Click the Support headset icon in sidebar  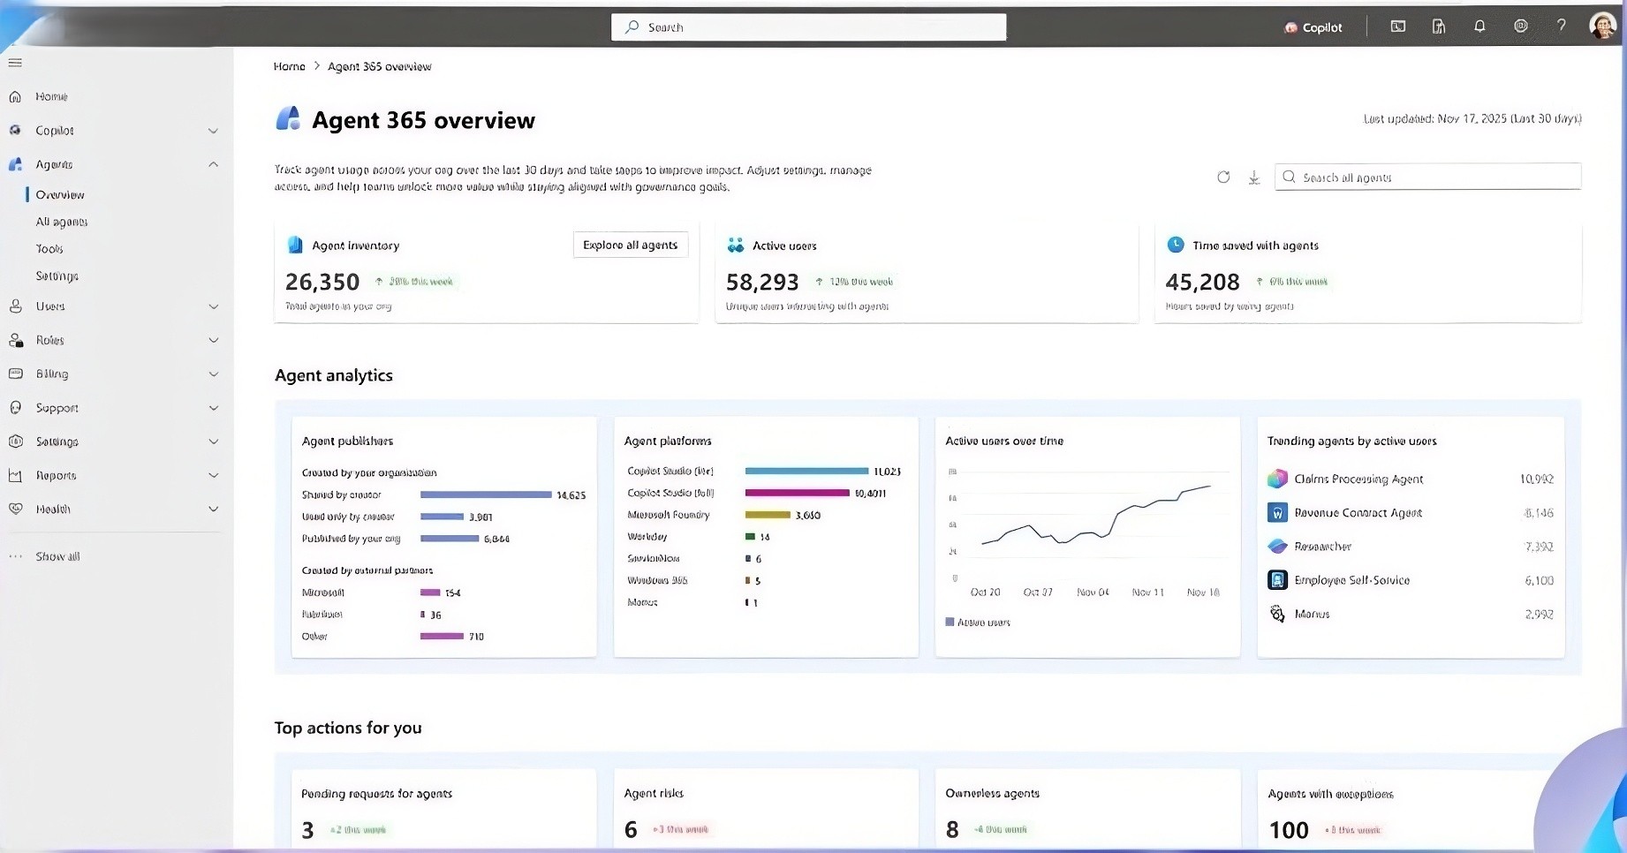pyautogui.click(x=15, y=408)
